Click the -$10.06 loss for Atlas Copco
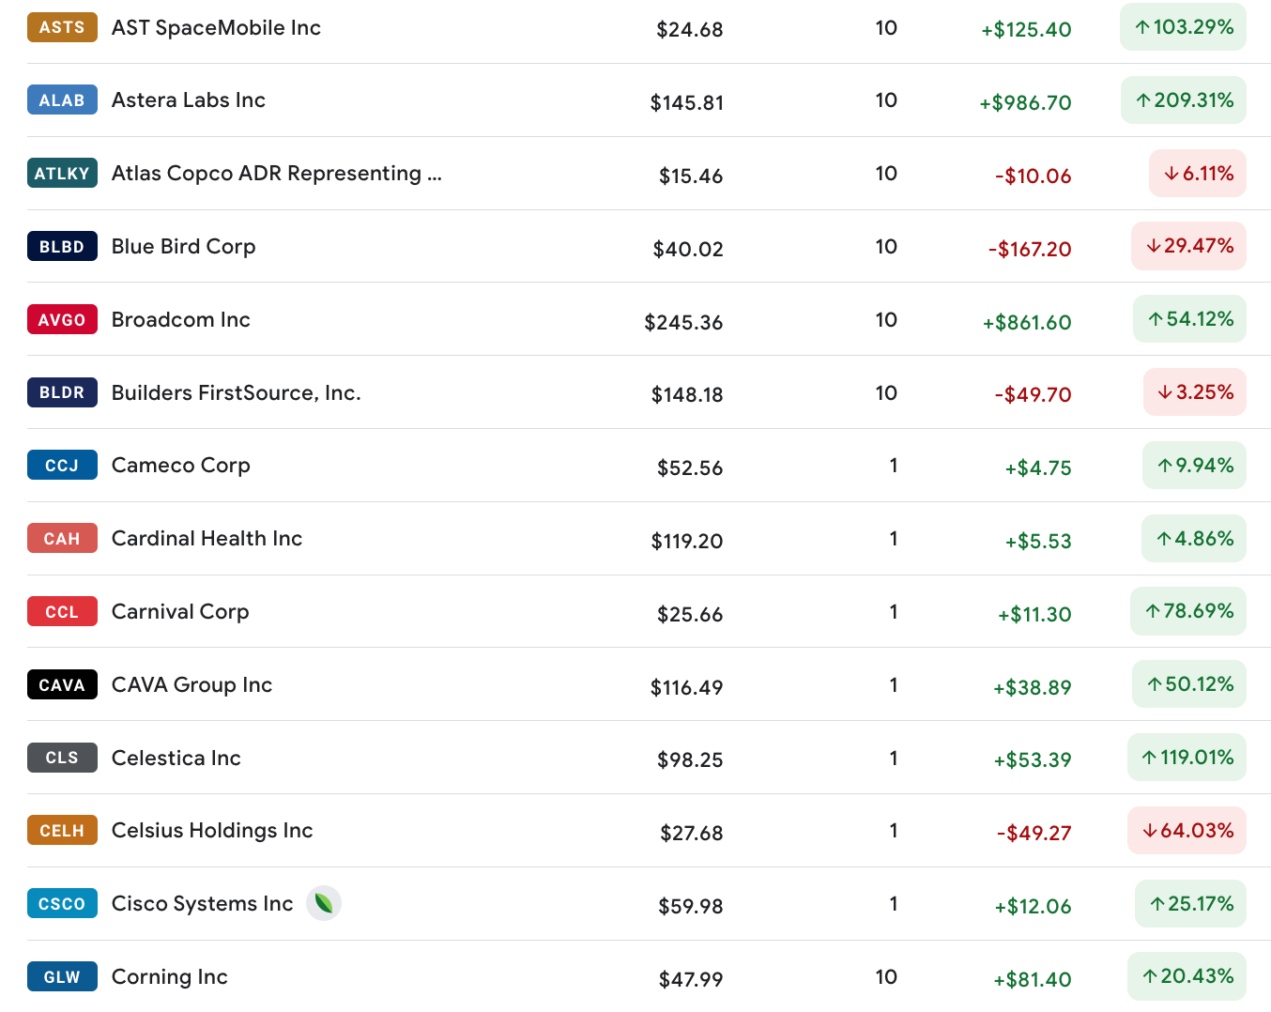Screen dimensions: 1271x1012 pos(1033,176)
